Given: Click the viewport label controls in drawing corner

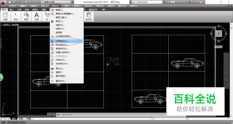Looking at the screenshot, I should click(10, 25).
